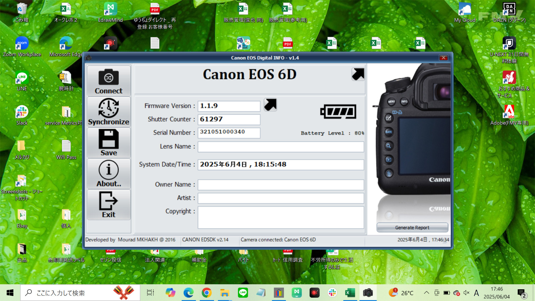This screenshot has width=535, height=301.
Task: Select the Ebay desktop folder
Action: click(x=22, y=218)
